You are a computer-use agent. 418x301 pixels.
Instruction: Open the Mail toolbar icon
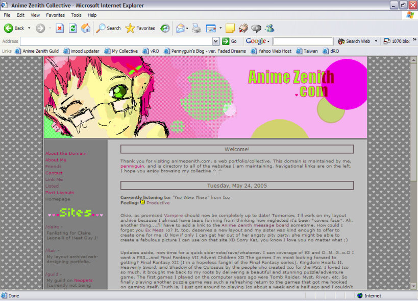tap(180, 28)
